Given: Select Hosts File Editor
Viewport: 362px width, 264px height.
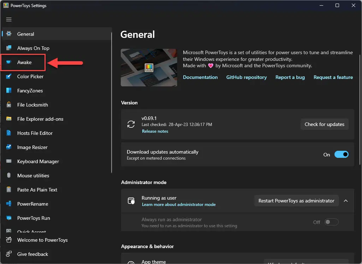Looking at the screenshot, I should (57, 133).
